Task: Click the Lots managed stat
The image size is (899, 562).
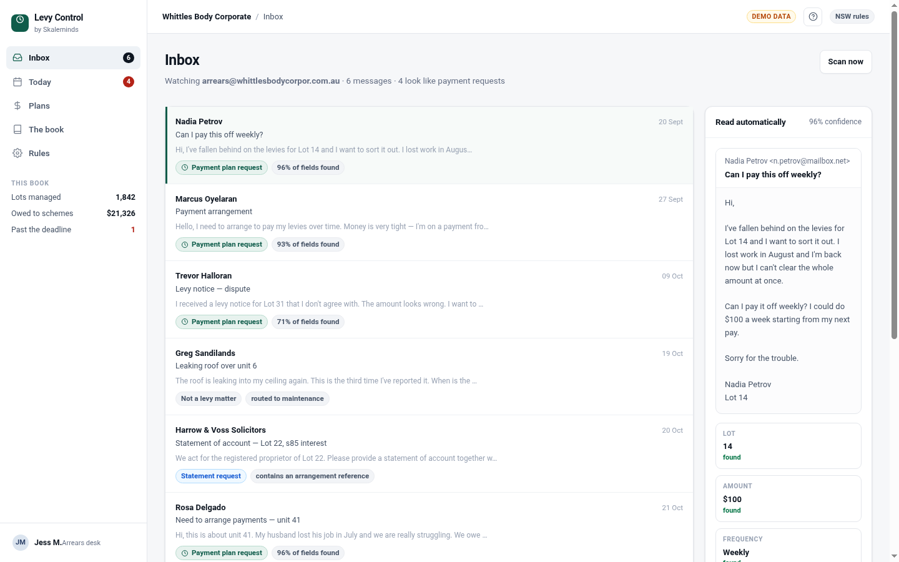Action: 73,197
